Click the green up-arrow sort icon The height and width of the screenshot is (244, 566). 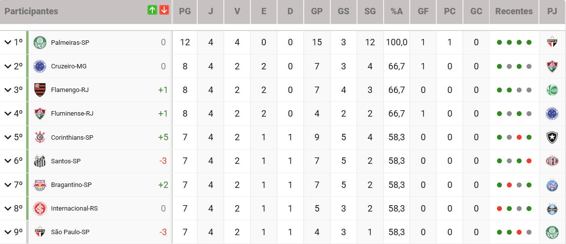tap(152, 10)
